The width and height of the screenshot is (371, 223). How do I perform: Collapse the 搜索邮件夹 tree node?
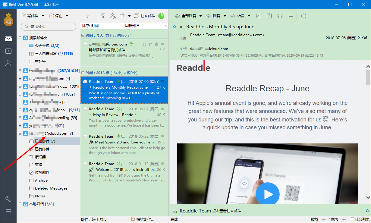20,38
